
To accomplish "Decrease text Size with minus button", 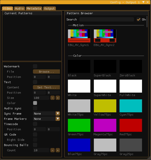I will coord(53,98).
